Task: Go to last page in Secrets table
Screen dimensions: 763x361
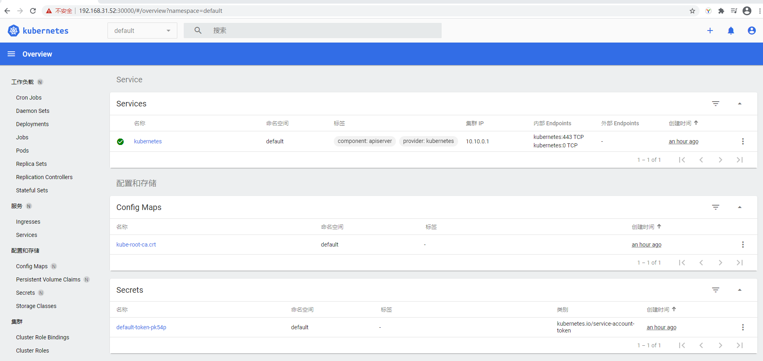Action: (x=740, y=345)
